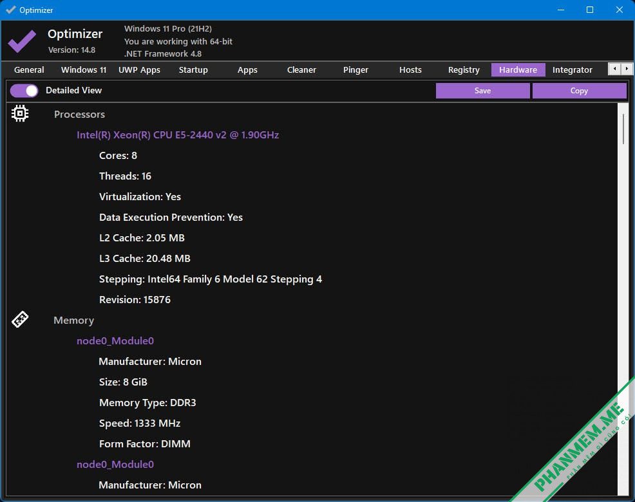The height and width of the screenshot is (502, 635).
Task: Click the Memory RAM module icon
Action: pyautogui.click(x=20, y=319)
